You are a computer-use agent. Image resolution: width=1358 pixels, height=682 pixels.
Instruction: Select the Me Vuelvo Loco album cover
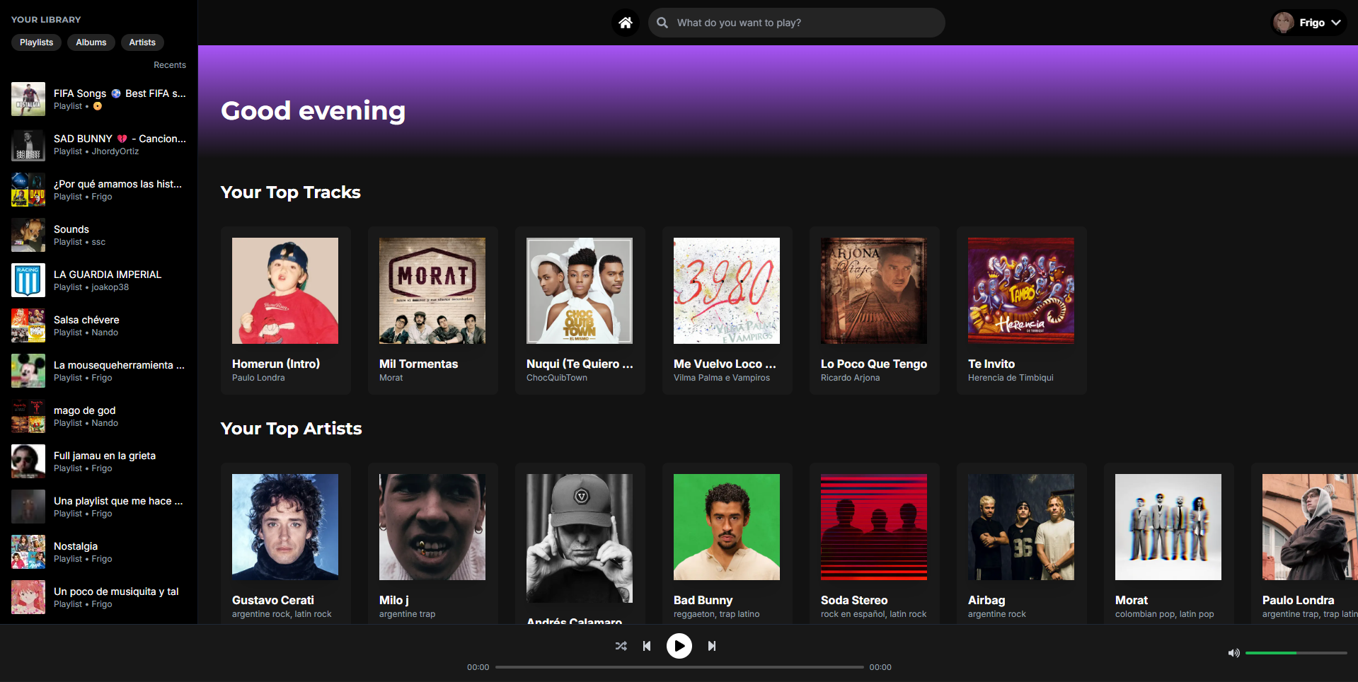727,291
